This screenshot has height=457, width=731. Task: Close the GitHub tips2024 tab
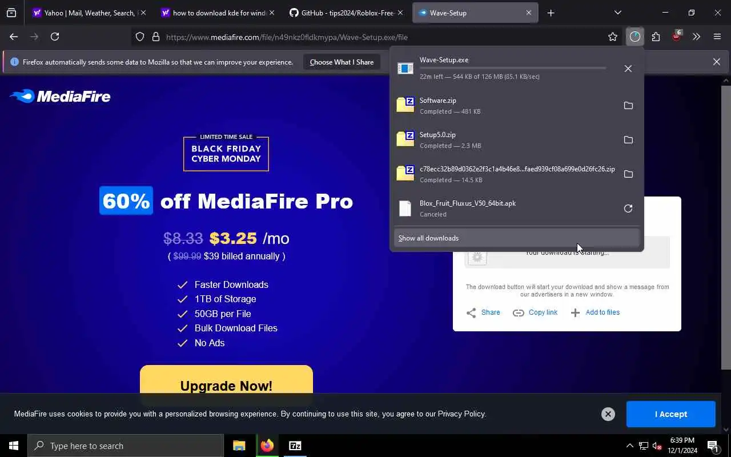click(400, 13)
